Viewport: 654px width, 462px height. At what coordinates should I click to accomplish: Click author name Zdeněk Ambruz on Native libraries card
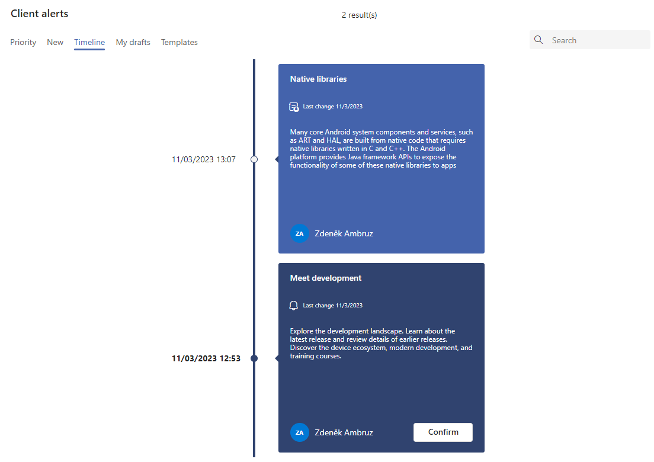click(344, 233)
